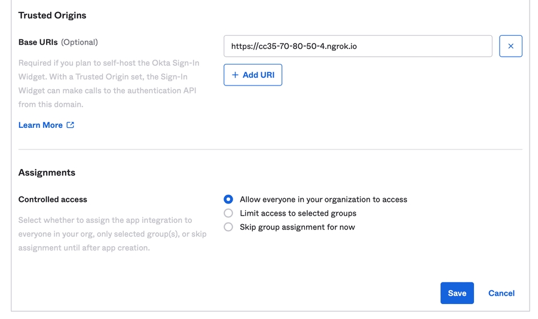Screen dimensions: 538x319
Task: Focus the Base URI input with ngrok URL
Action: (x=357, y=46)
